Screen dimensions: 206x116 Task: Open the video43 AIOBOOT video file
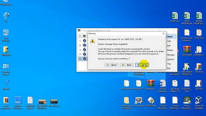point(42,104)
